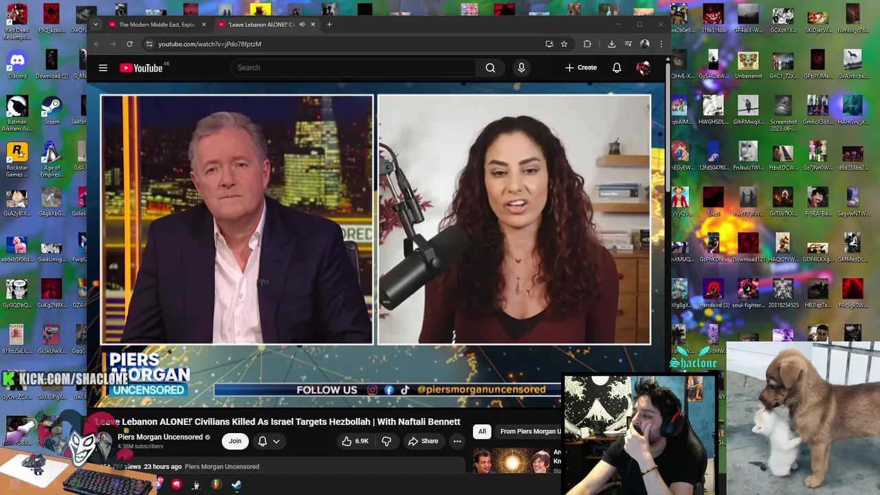Open Chrome downloads icon
This screenshot has width=880, height=495.
(x=612, y=44)
